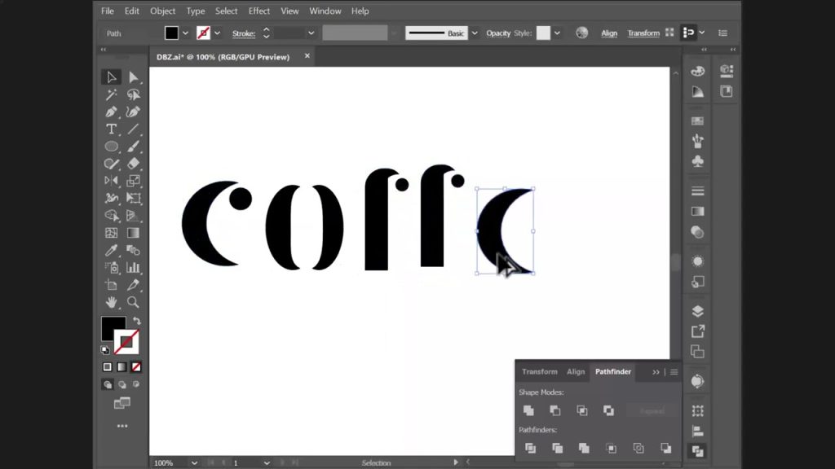The image size is (835, 469).
Task: Select the Type tool
Action: (112, 129)
